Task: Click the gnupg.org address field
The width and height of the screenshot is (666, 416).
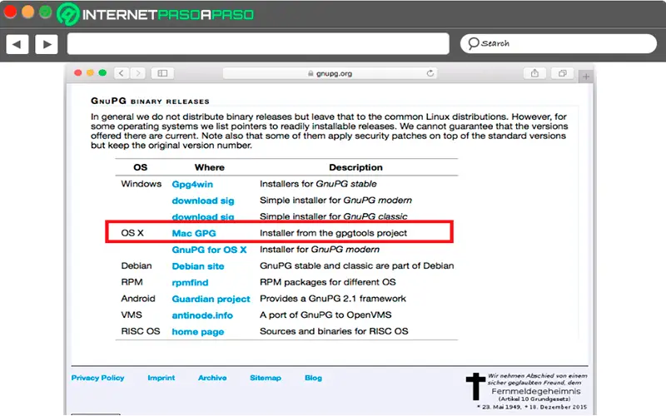Action: pos(330,73)
